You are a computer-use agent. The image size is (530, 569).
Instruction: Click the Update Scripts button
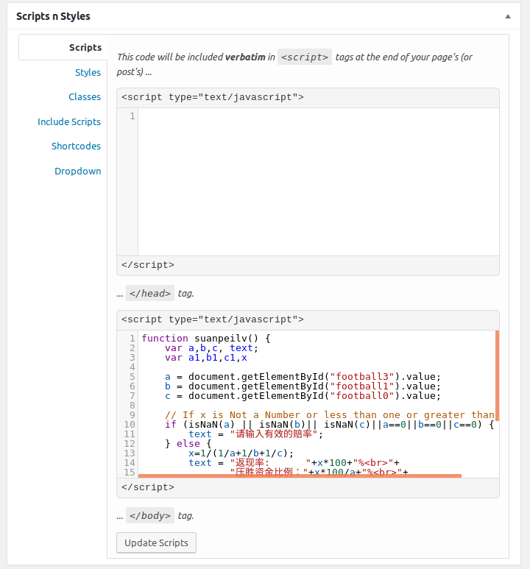[x=156, y=543]
